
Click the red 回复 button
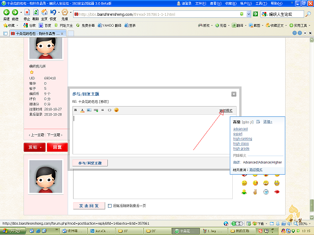tap(57, 147)
